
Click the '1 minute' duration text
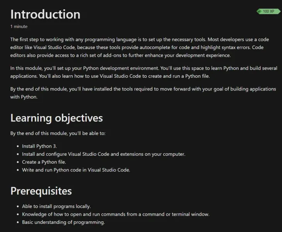[19, 27]
